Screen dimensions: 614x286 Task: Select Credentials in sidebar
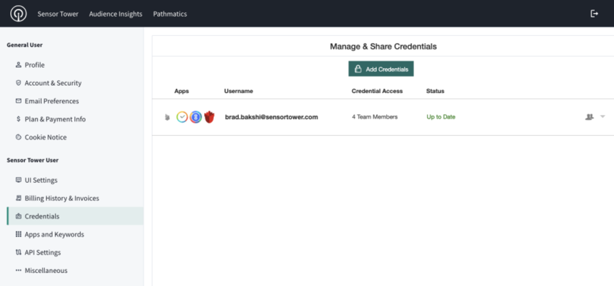tap(75, 216)
